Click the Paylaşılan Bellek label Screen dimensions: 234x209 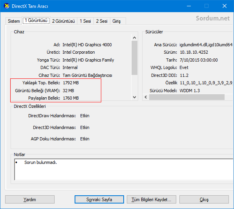click(x=44, y=98)
